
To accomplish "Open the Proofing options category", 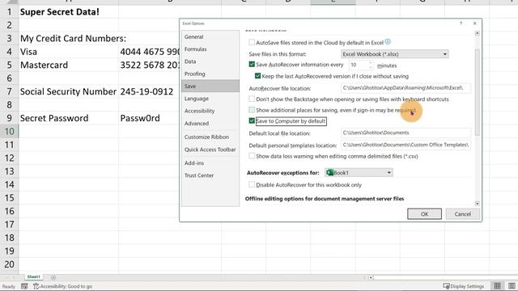I will 195,74.
